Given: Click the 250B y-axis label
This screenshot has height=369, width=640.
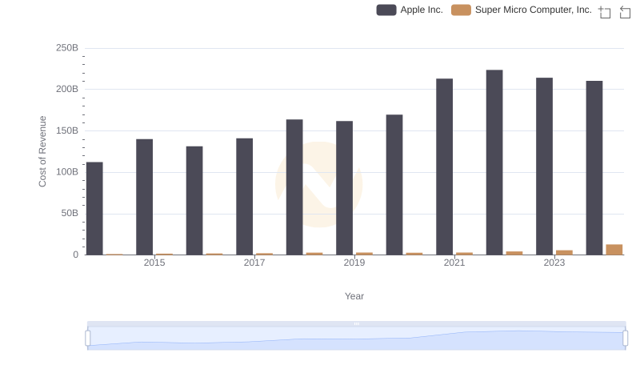Looking at the screenshot, I should [67, 48].
